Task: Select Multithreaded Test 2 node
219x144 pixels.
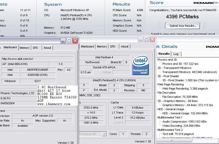Action: pos(170,130)
